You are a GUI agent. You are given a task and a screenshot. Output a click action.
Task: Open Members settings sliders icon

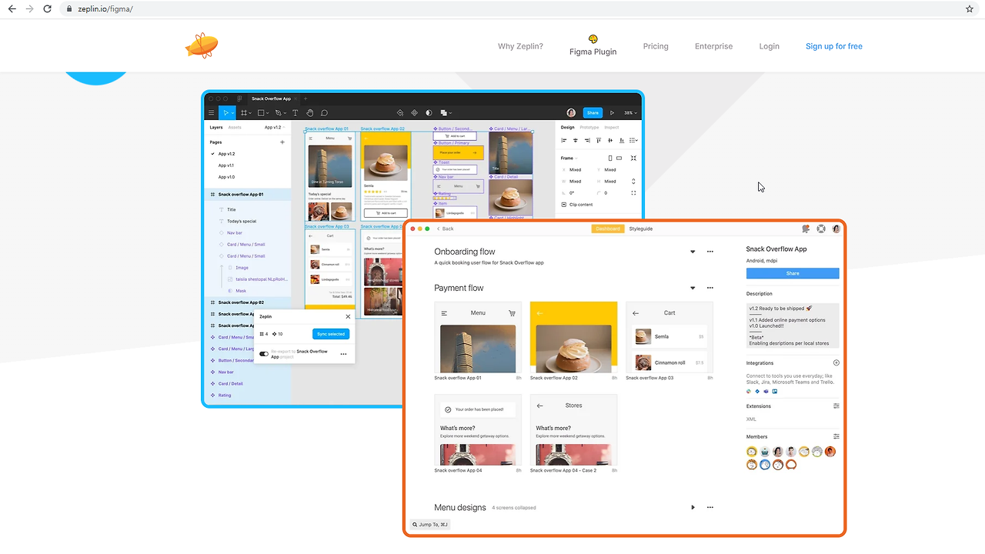836,436
